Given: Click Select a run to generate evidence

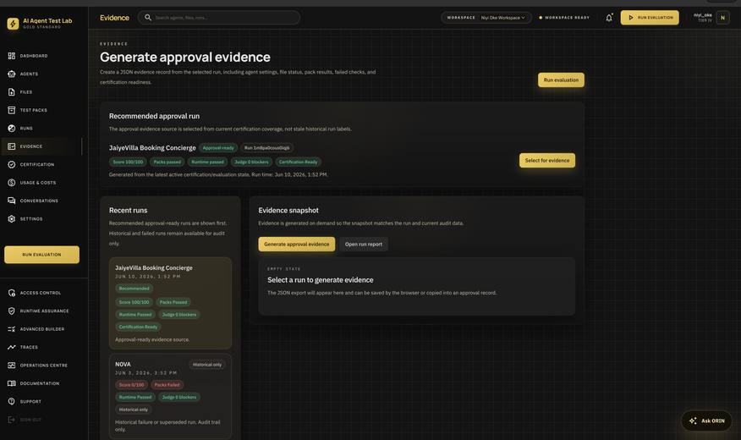Looking at the screenshot, I should pos(320,280).
